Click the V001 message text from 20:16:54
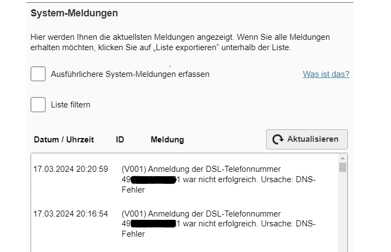The width and height of the screenshot is (391, 252). click(x=201, y=213)
